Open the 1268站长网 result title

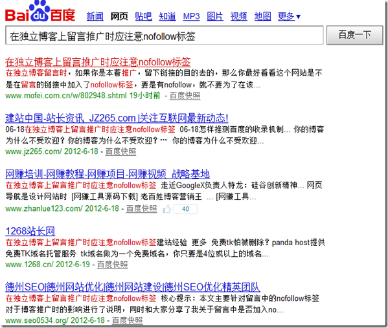pos(30,231)
